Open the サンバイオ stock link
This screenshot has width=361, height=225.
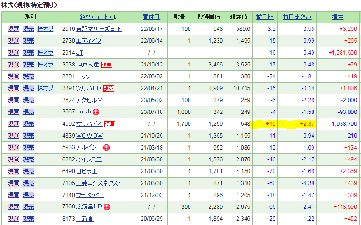coord(89,124)
